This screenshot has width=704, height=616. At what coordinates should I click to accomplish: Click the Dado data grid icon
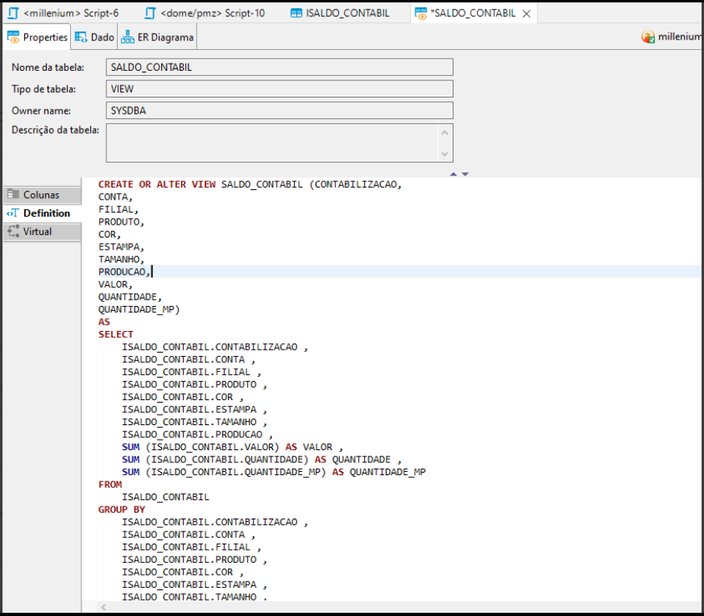81,37
